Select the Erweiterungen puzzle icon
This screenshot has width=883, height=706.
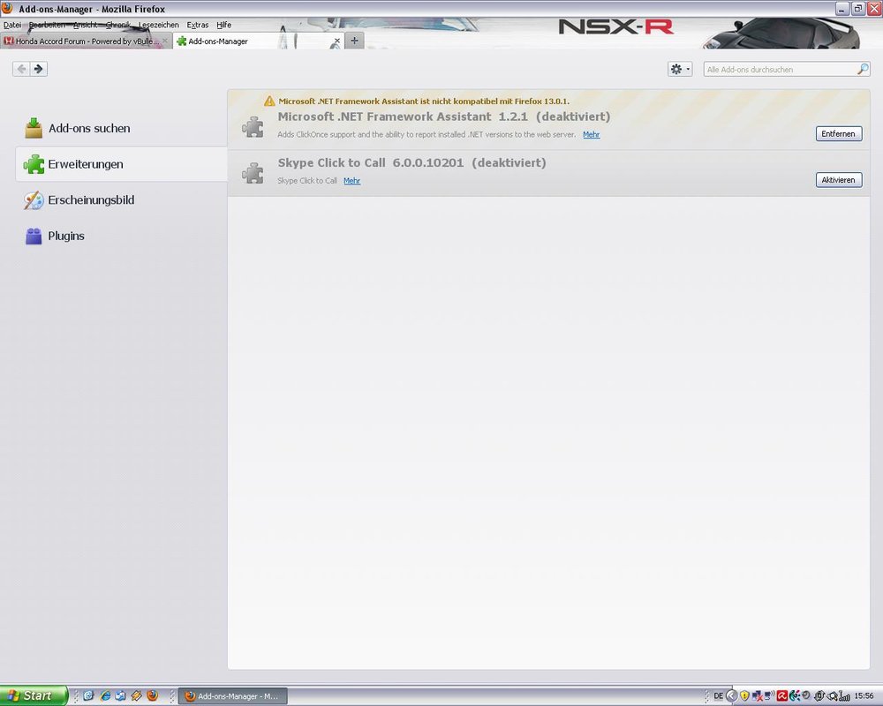click(x=34, y=164)
